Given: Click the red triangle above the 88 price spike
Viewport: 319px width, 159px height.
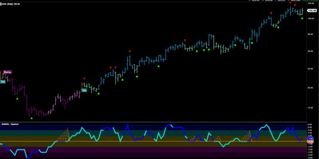Looking at the screenshot, I should point(130,51).
